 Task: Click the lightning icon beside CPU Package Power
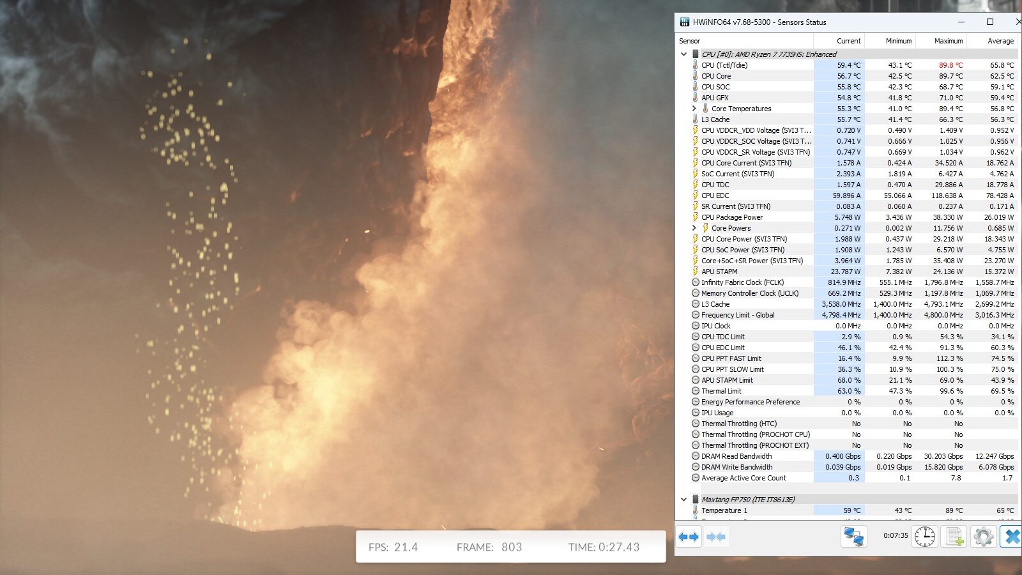695,217
